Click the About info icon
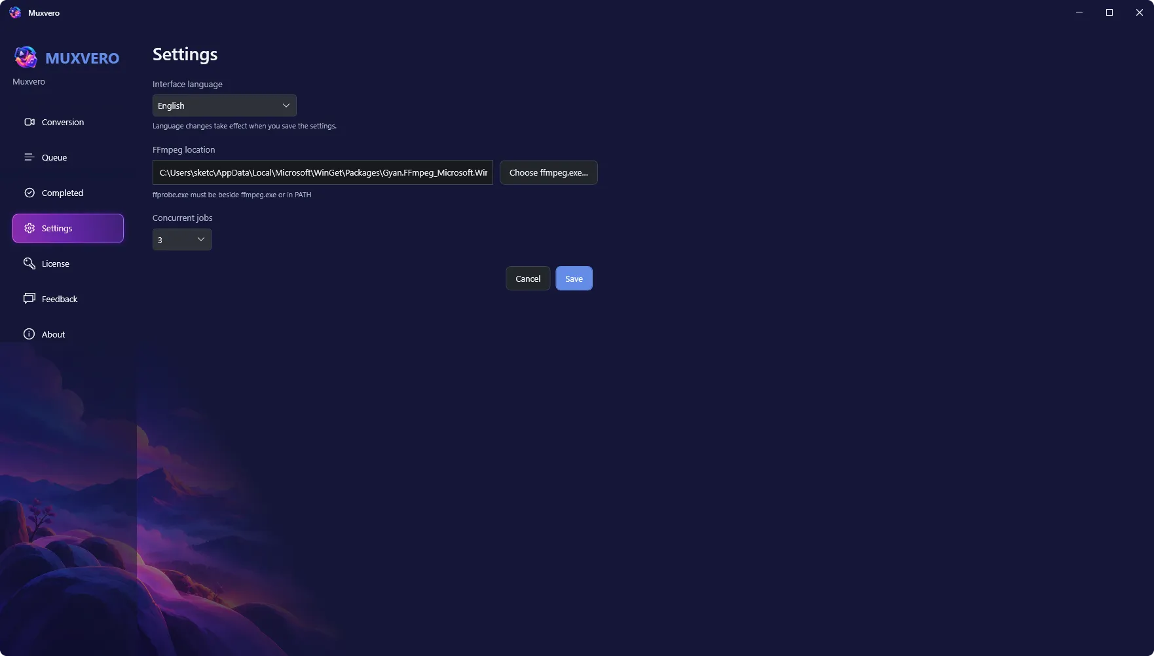This screenshot has height=656, width=1154. click(29, 334)
